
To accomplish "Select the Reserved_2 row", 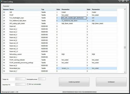I will [60, 29].
